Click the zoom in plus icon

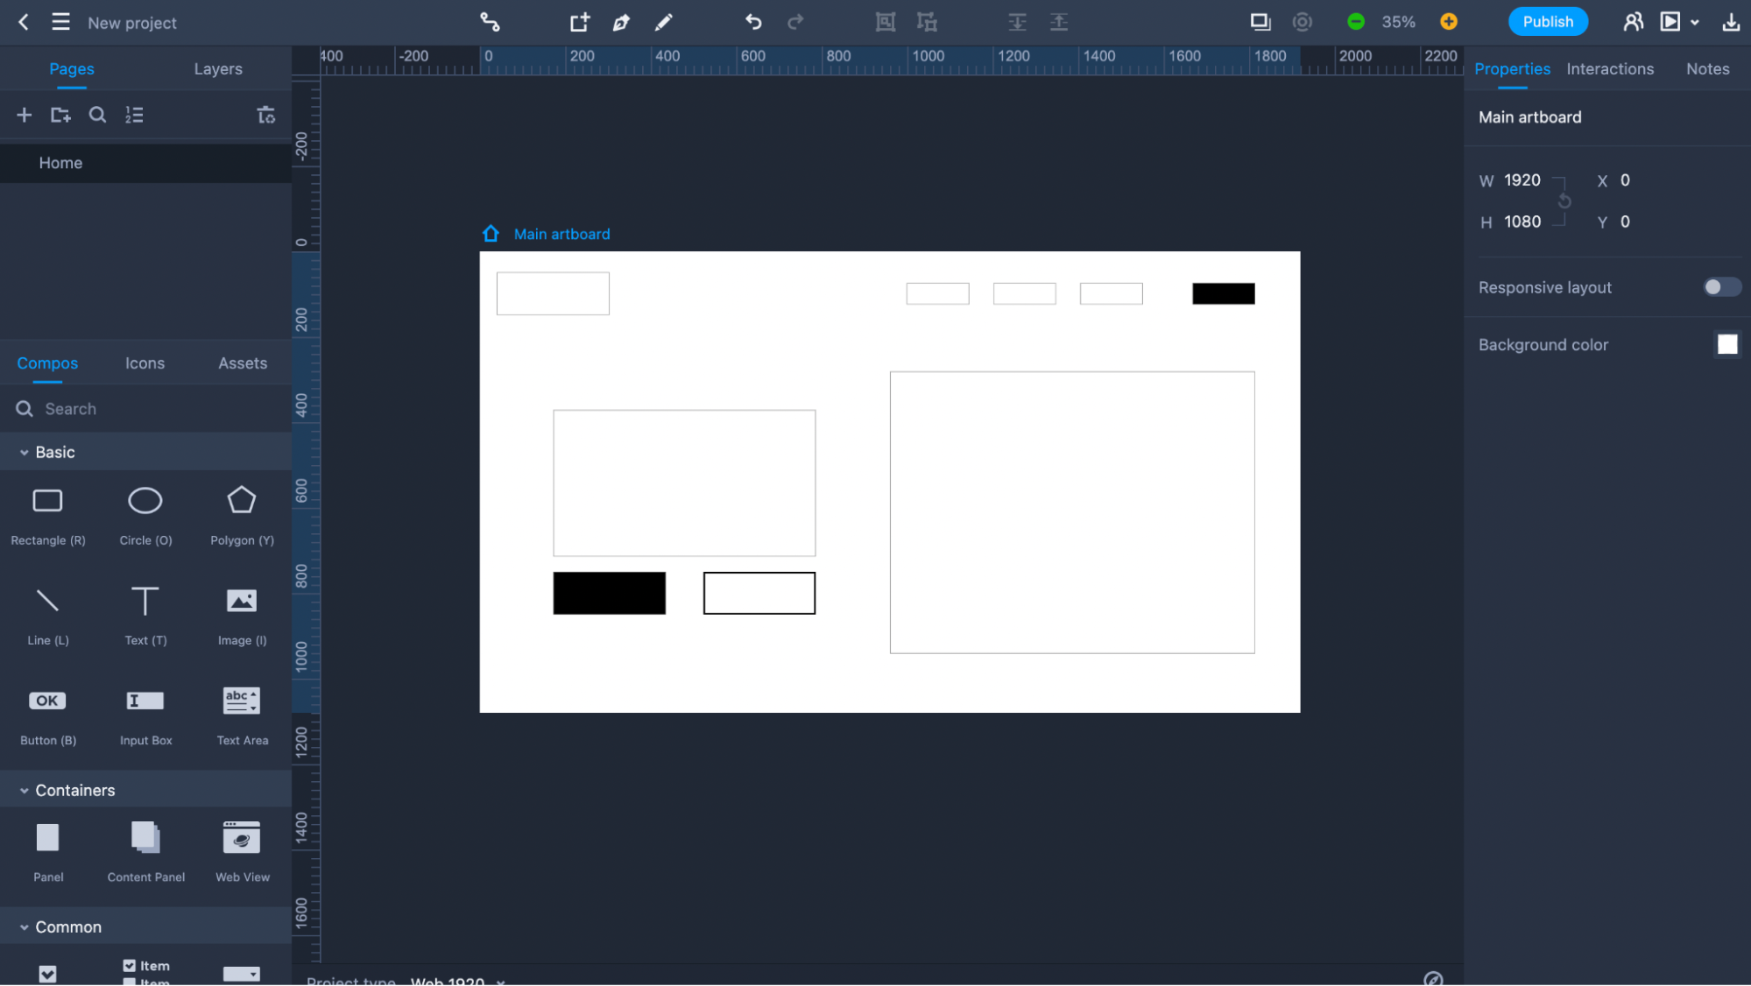1448,21
